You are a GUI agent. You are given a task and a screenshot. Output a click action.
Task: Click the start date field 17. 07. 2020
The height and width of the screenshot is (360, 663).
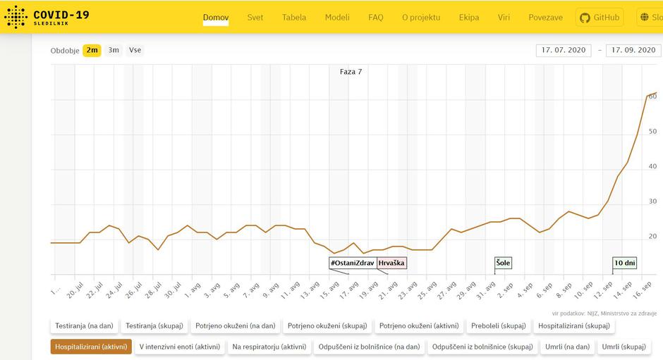564,50
